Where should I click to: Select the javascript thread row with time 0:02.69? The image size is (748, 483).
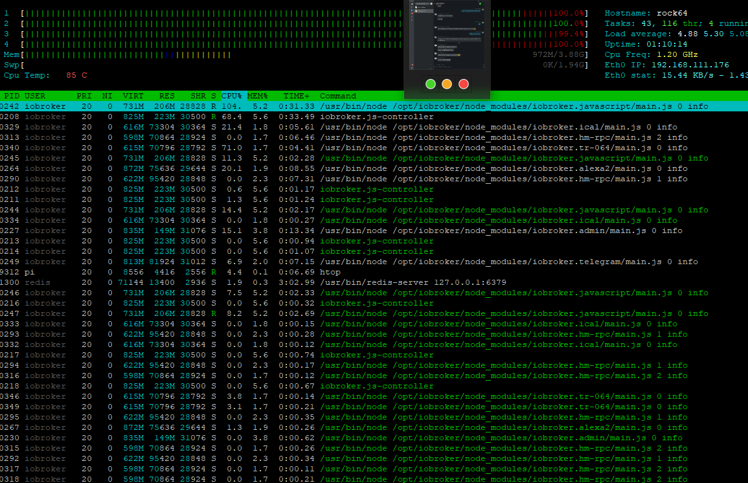(x=374, y=314)
